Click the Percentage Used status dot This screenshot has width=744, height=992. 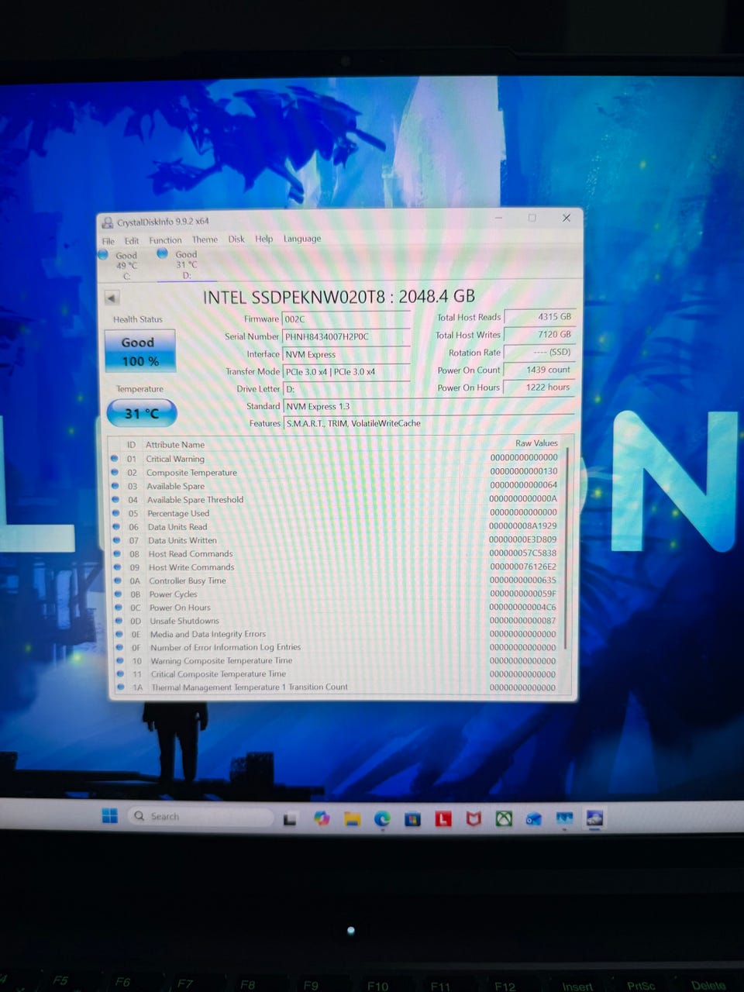click(x=115, y=512)
